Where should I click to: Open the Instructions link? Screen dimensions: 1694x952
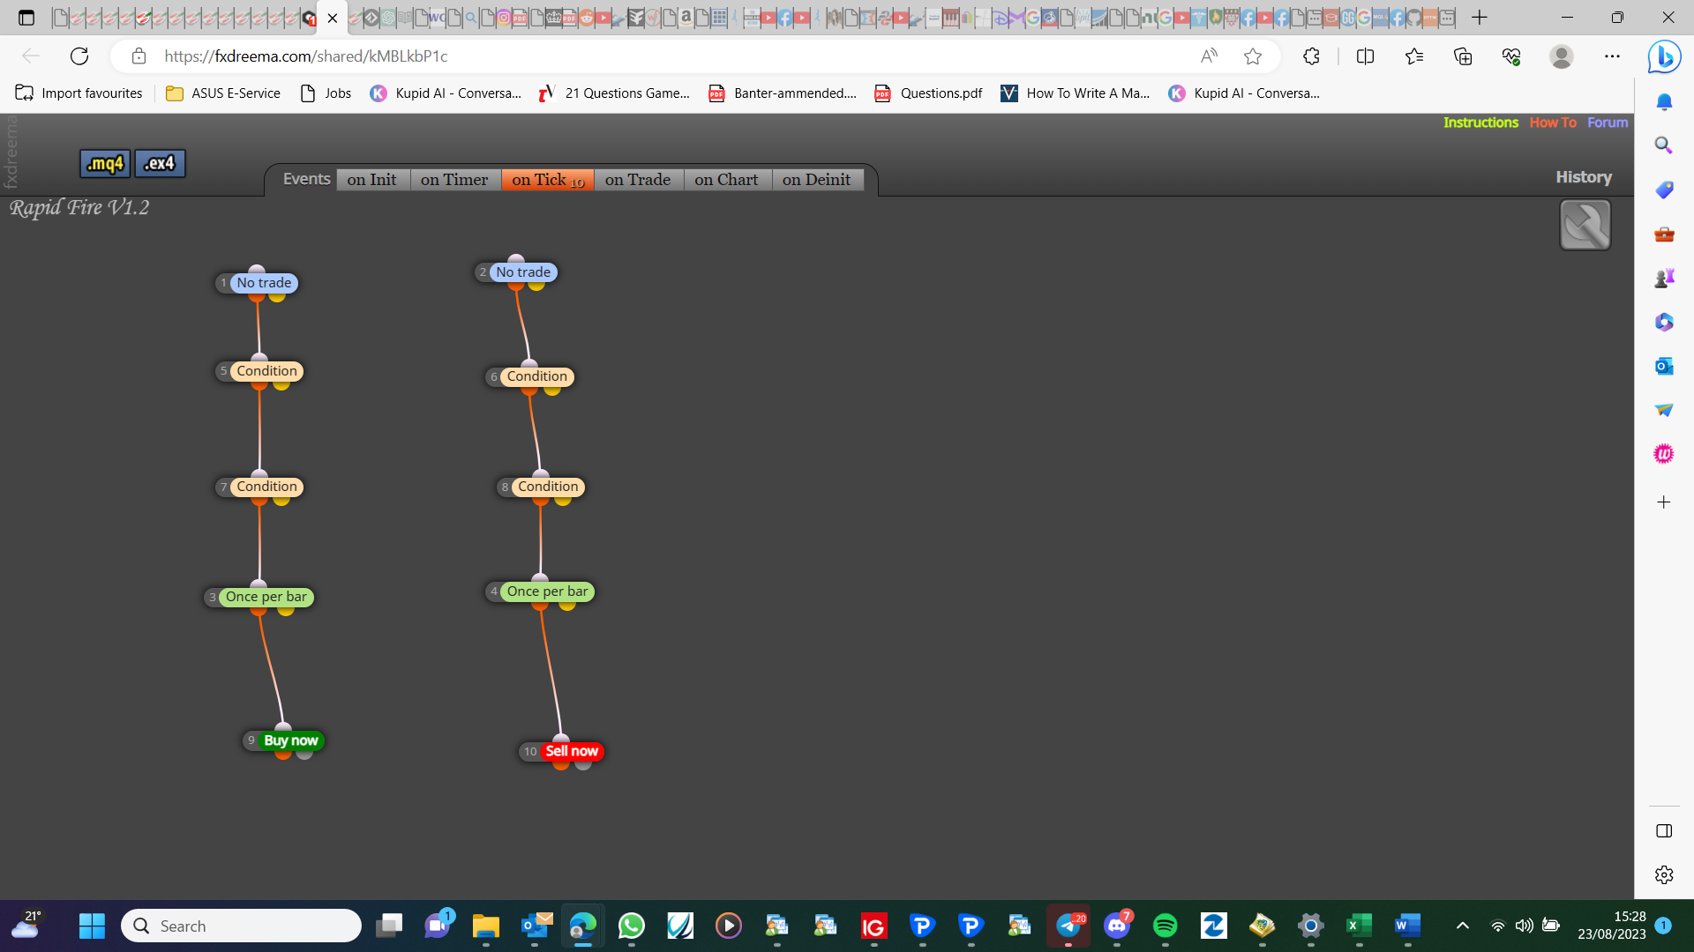coord(1480,123)
